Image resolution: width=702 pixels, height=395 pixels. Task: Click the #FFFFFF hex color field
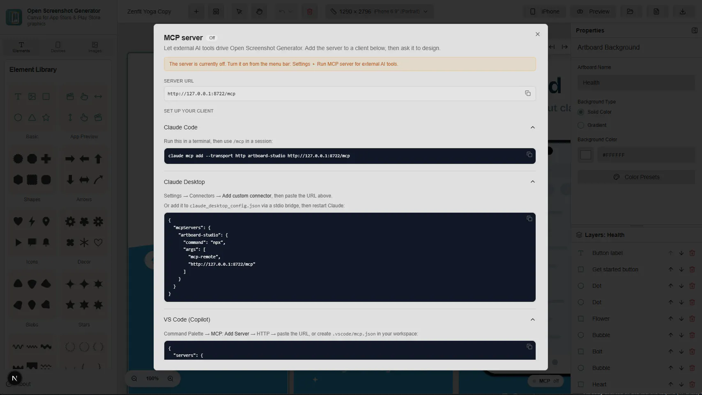pyautogui.click(x=646, y=155)
